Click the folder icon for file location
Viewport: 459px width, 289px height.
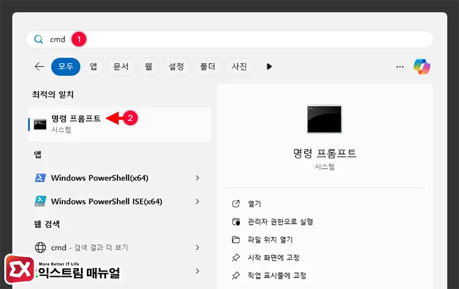[x=236, y=240]
